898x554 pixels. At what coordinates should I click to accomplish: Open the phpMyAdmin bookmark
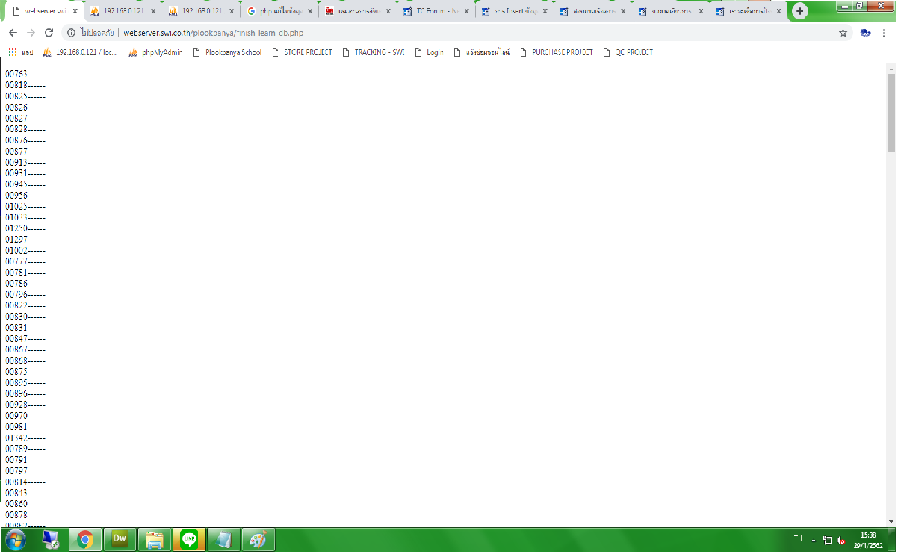[x=156, y=52]
